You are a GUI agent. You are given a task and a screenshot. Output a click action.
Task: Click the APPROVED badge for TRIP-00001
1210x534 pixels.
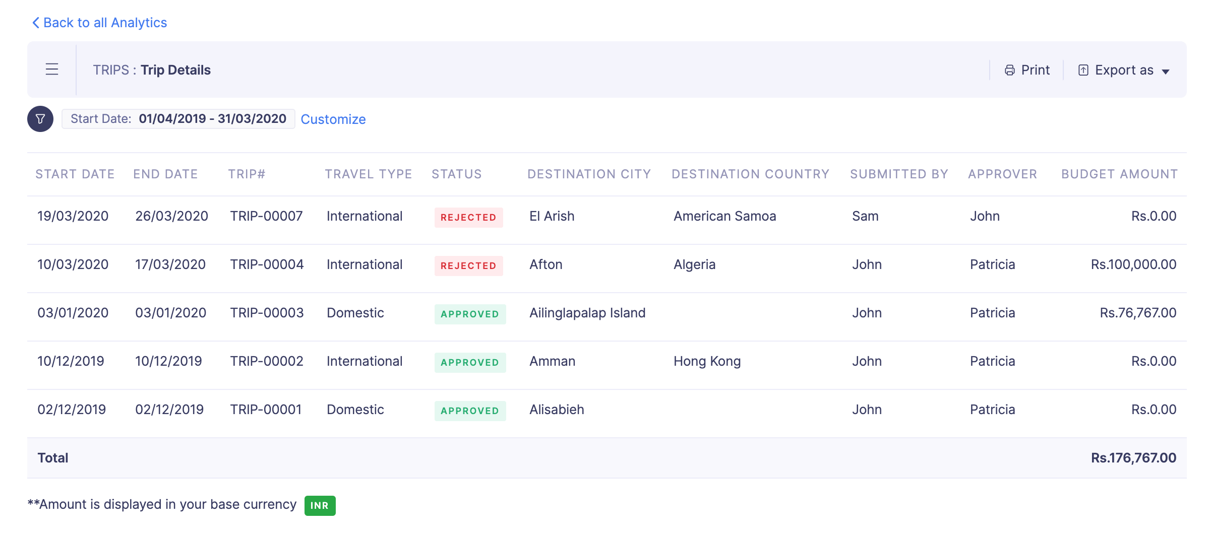[470, 411]
